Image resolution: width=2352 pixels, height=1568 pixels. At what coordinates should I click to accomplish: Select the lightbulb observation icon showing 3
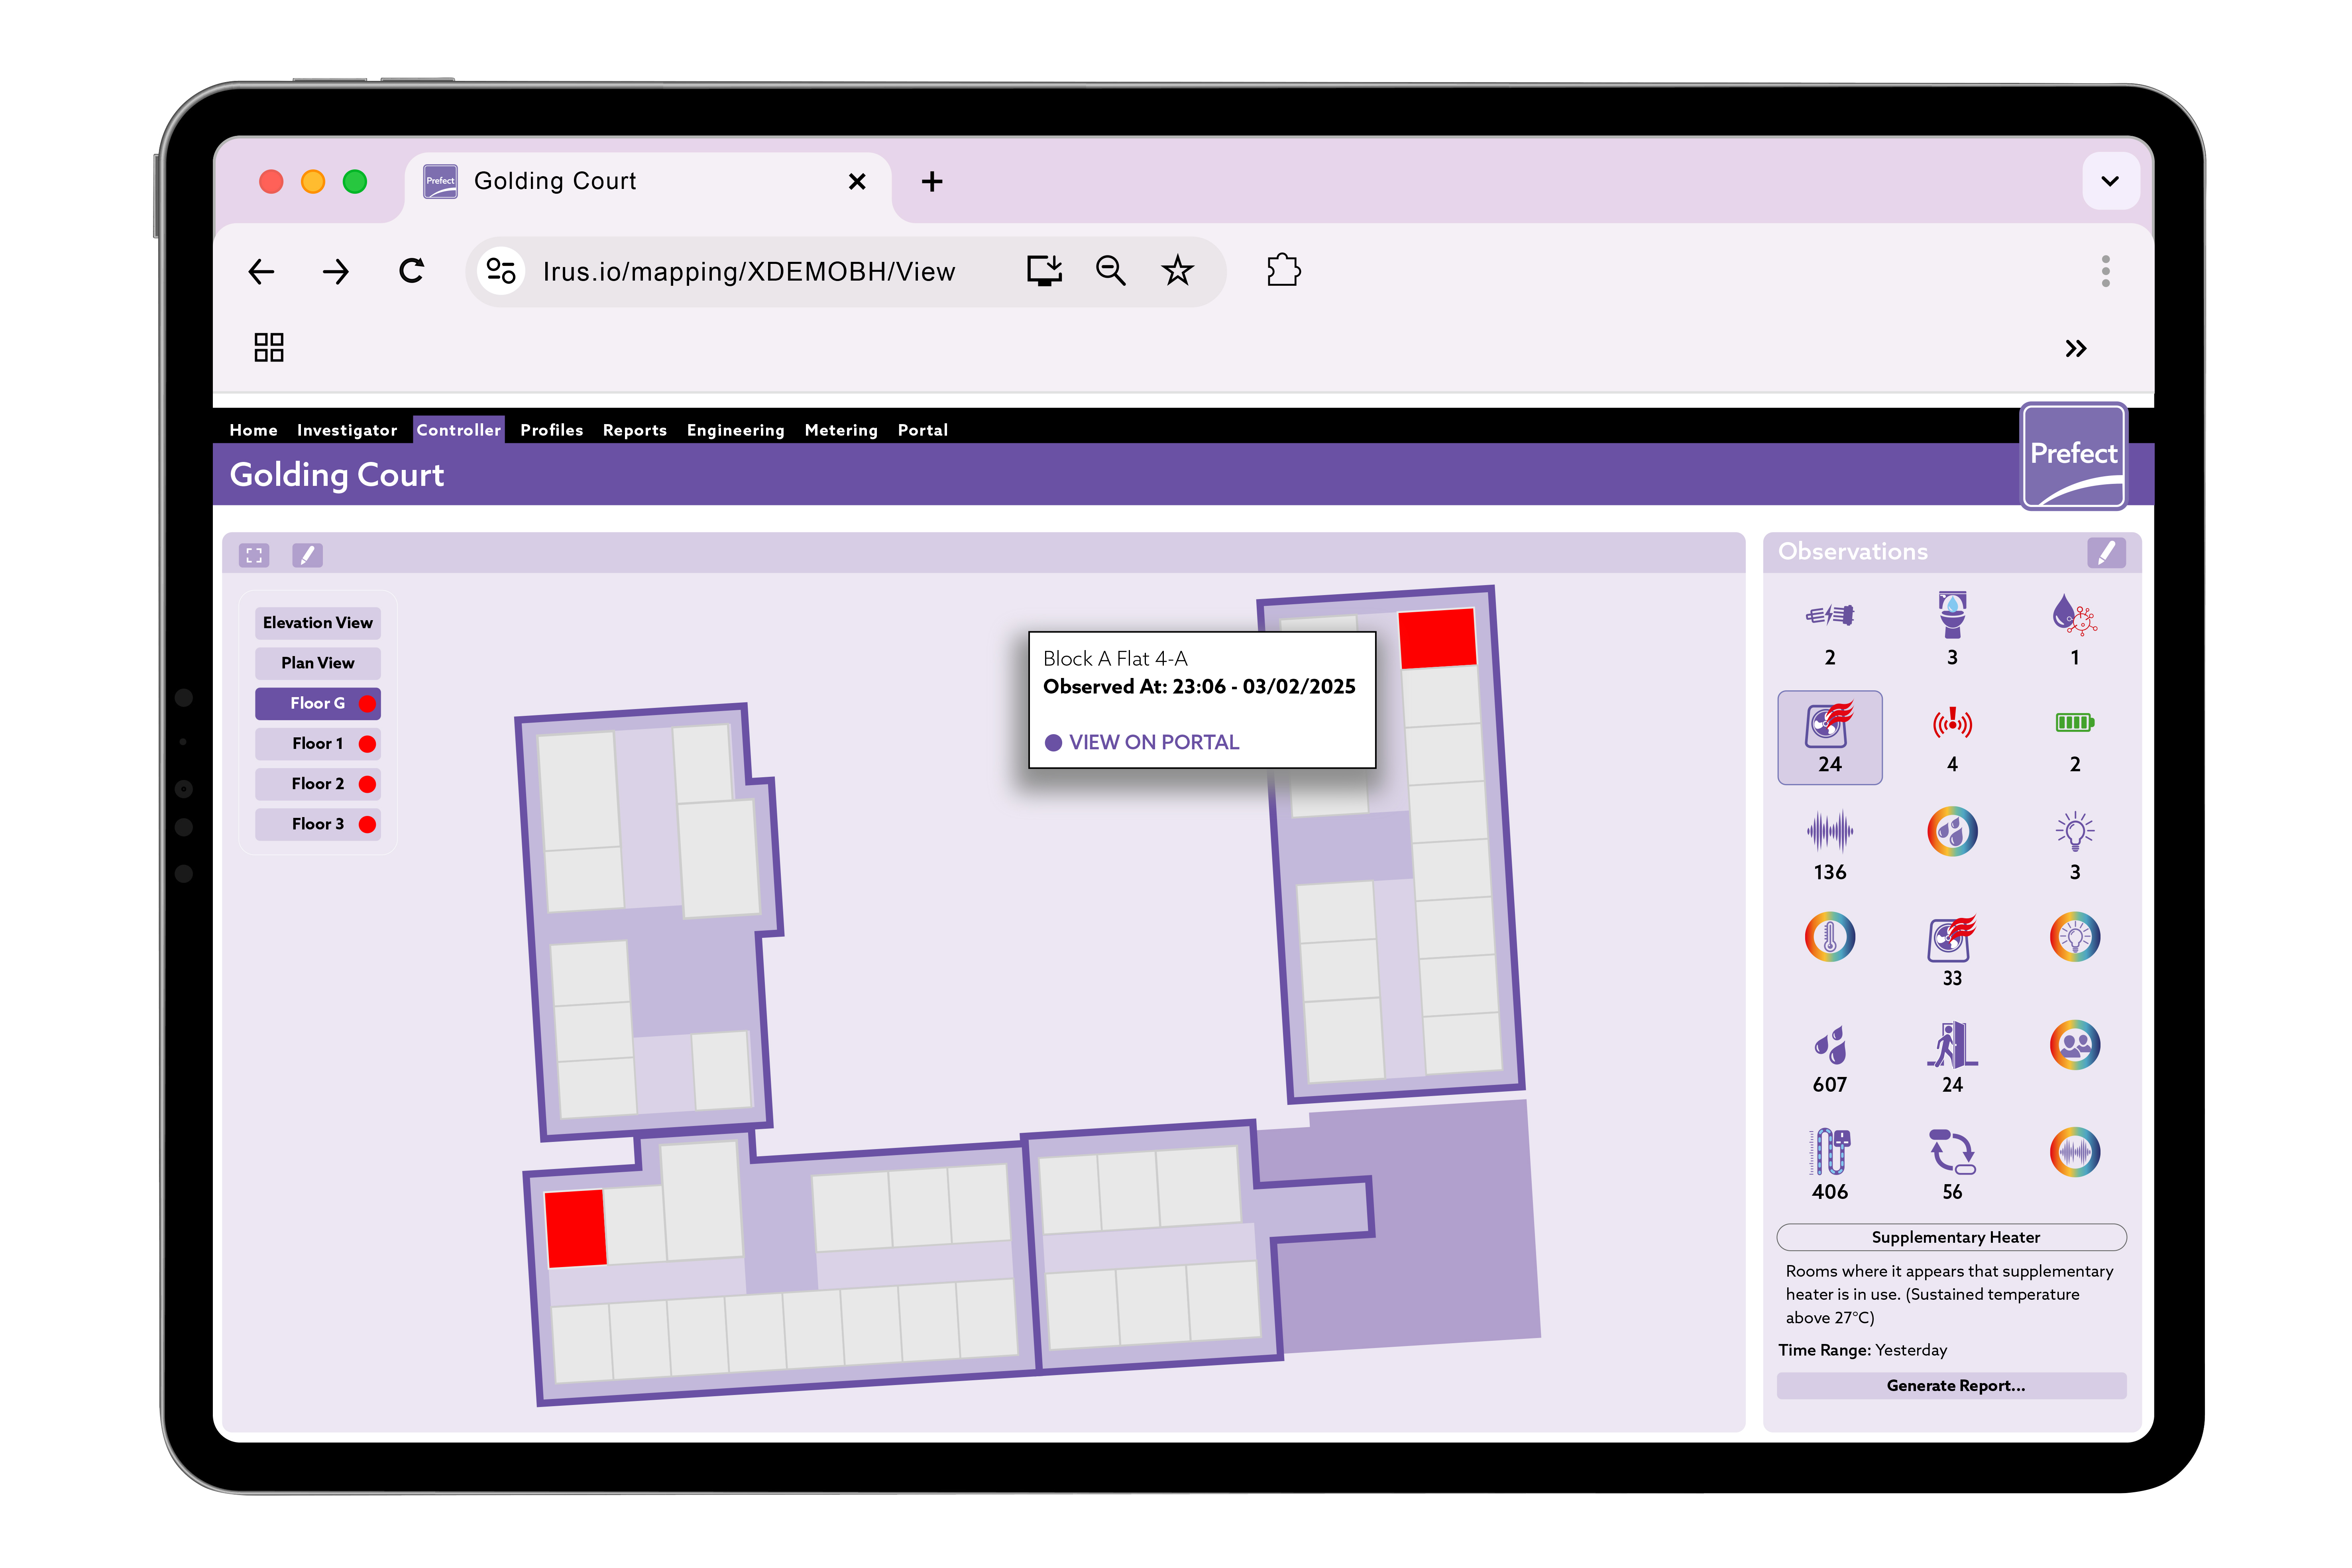pyautogui.click(x=2074, y=831)
